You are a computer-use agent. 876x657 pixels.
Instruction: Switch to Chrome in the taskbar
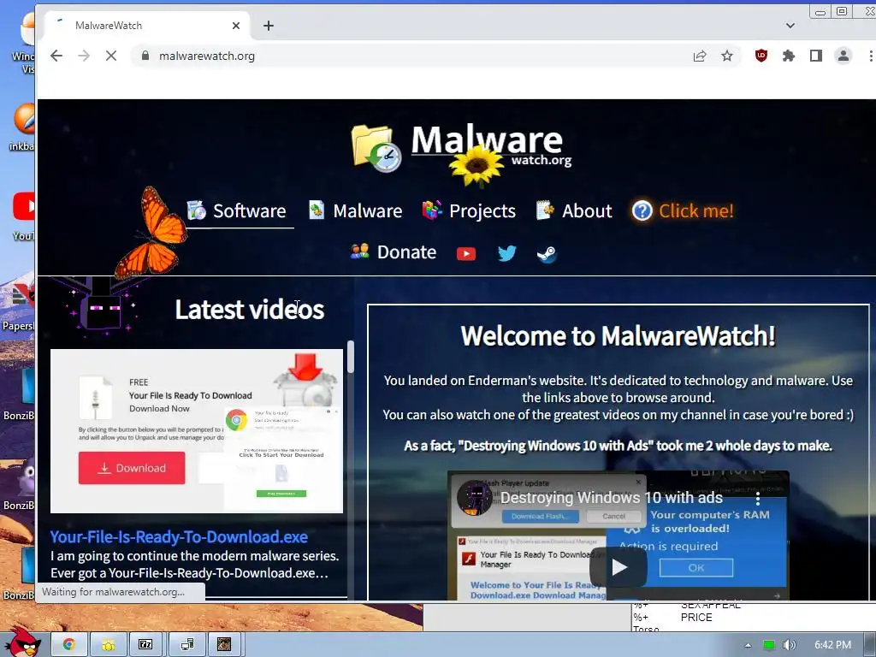pyautogui.click(x=69, y=645)
